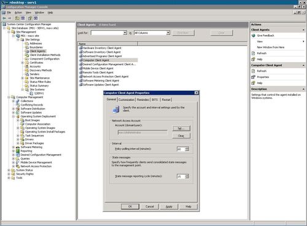Click the Help toolbar icon in the console toolbar
Image resolution: width=307 pixels, height=226 pixels.
tap(30, 18)
